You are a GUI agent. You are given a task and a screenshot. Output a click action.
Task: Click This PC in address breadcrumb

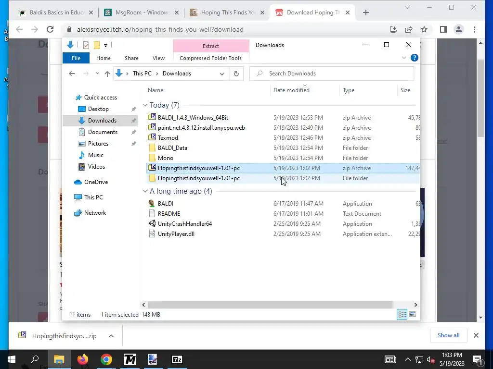point(142,74)
